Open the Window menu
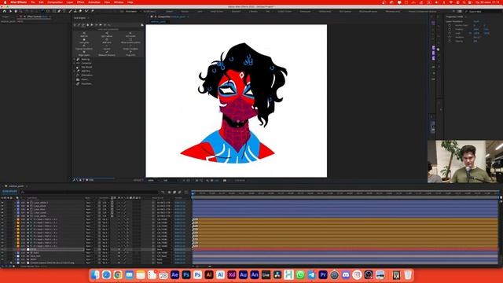 [x=119, y=2]
